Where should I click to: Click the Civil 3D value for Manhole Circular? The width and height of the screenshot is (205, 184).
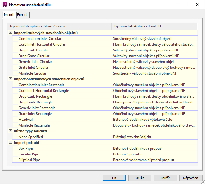tap(154, 73)
